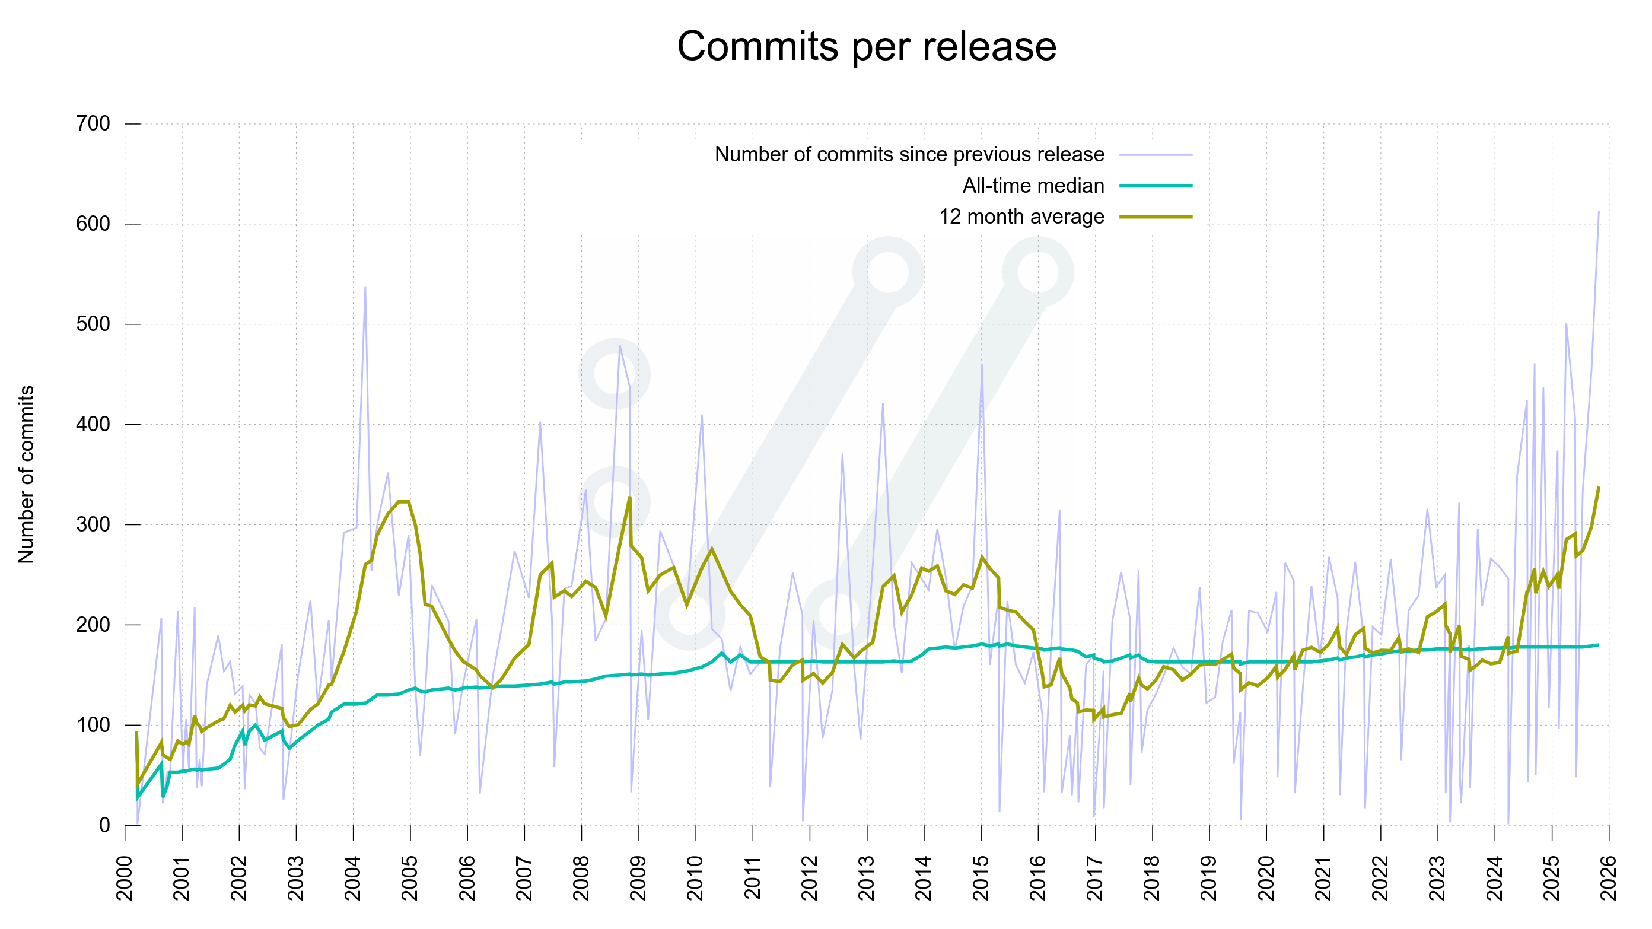This screenshot has width=1652, height=929.
Task: Click 'Number of commits since previous release' legend text
Action: [909, 155]
